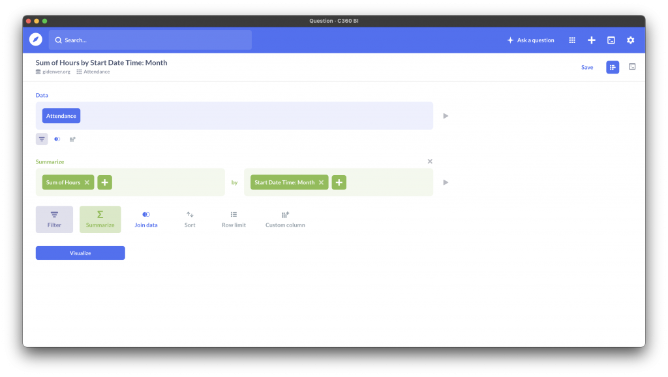The height and width of the screenshot is (377, 668).
Task: Open the browse data grid icon
Action: (x=572, y=40)
